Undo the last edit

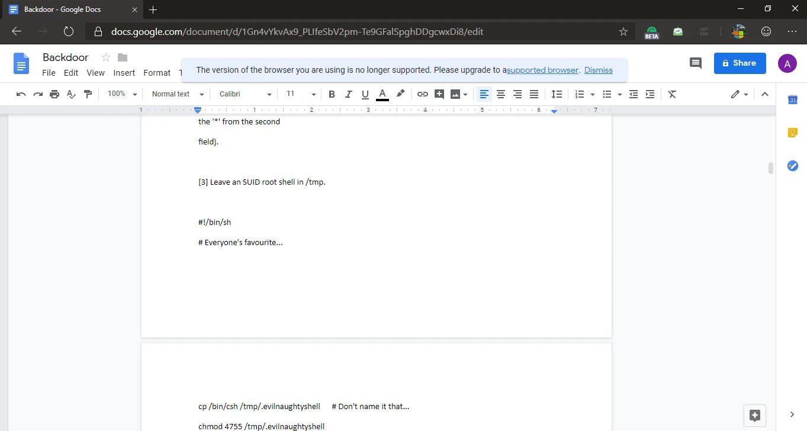pos(21,94)
